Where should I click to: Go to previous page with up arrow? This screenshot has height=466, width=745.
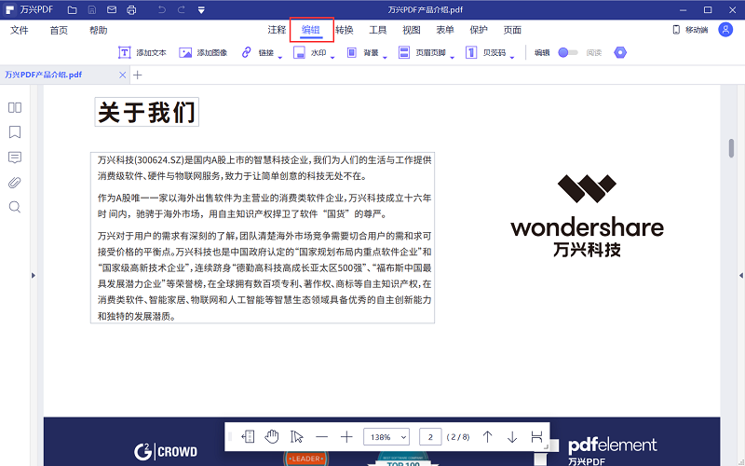click(487, 436)
